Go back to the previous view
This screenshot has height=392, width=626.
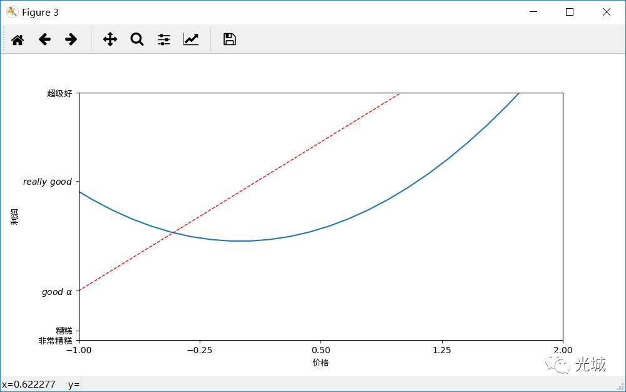pos(44,39)
